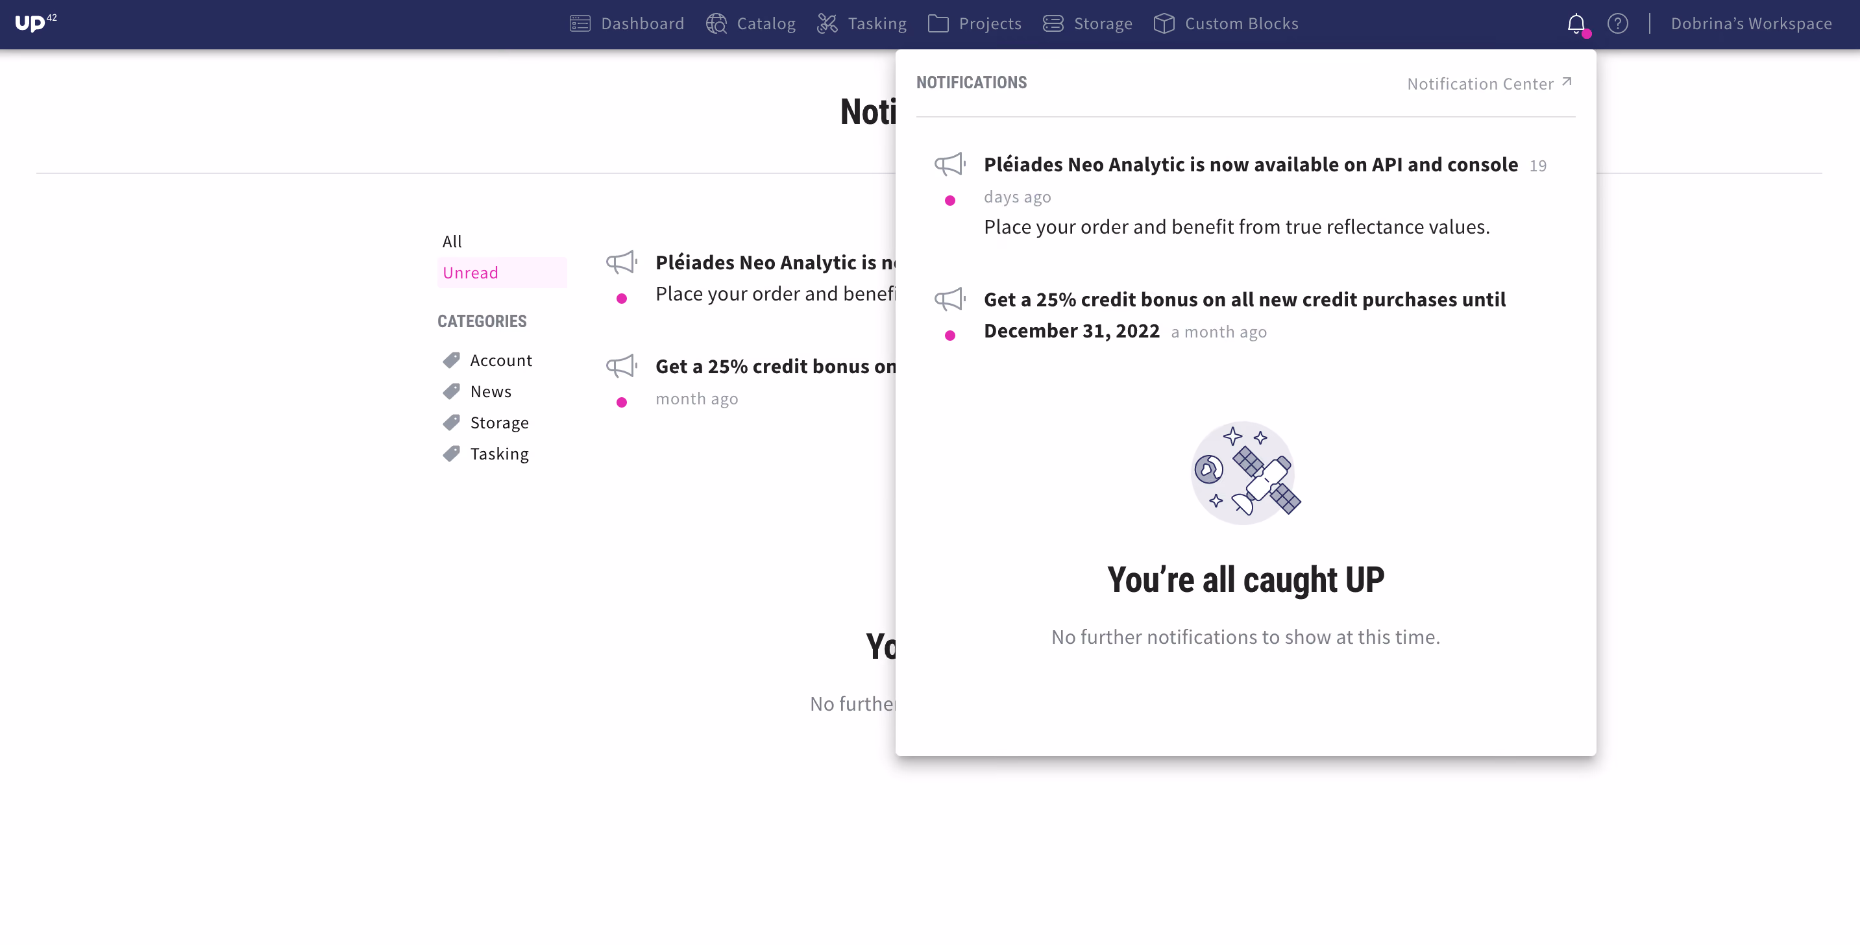The image size is (1860, 945).
Task: Click the megaphone icon of credit bonus popup notification
Action: pos(950,299)
